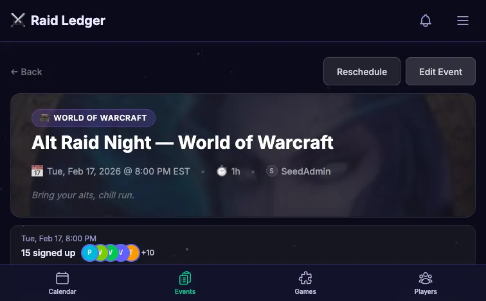Image resolution: width=486 pixels, height=301 pixels.
Task: Expand the +10 more attendees indicator
Action: click(x=148, y=253)
